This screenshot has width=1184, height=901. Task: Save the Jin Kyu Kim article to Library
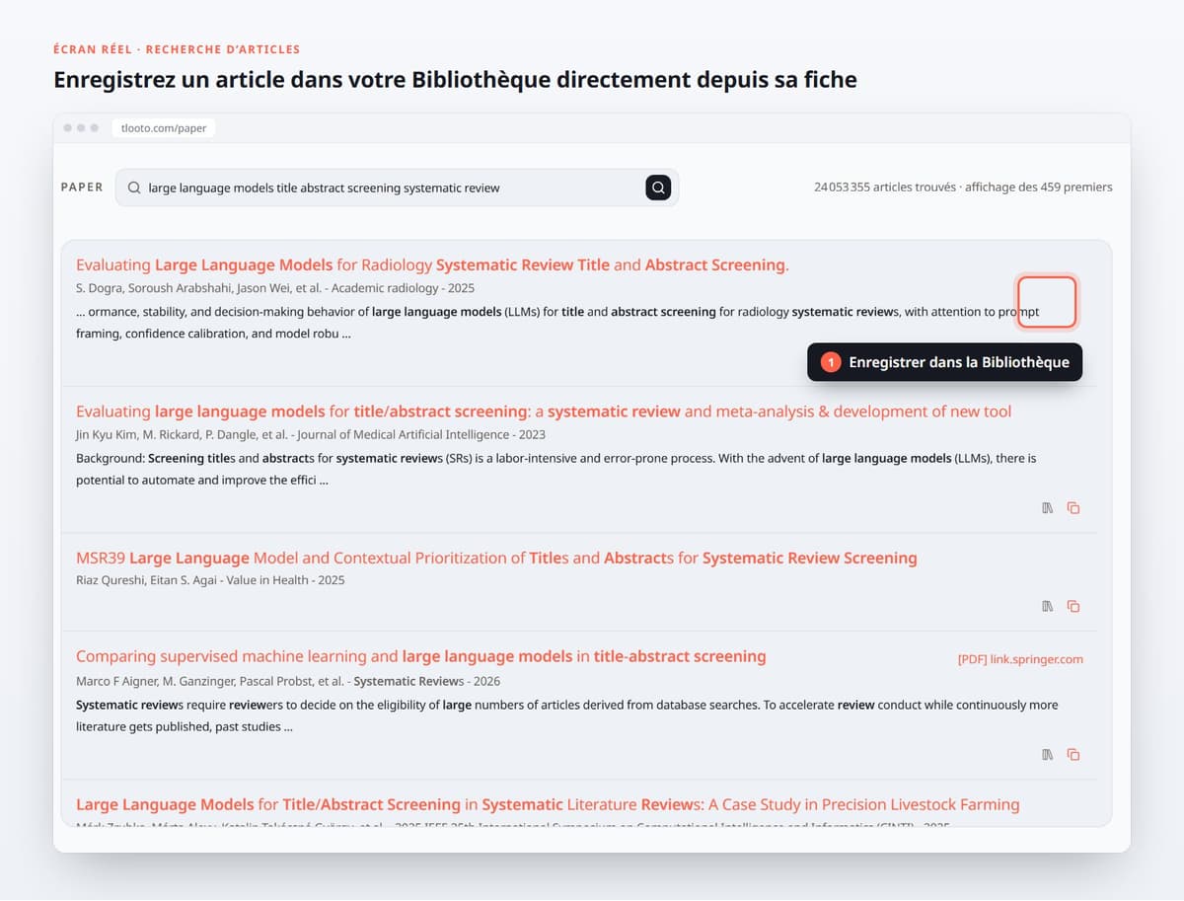pos(1048,508)
